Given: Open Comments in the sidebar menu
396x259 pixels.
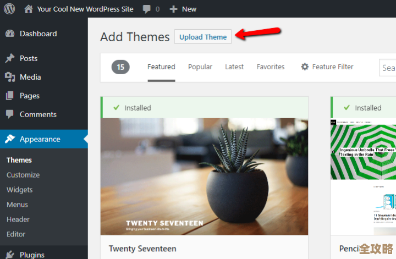Looking at the screenshot, I should tap(38, 114).
